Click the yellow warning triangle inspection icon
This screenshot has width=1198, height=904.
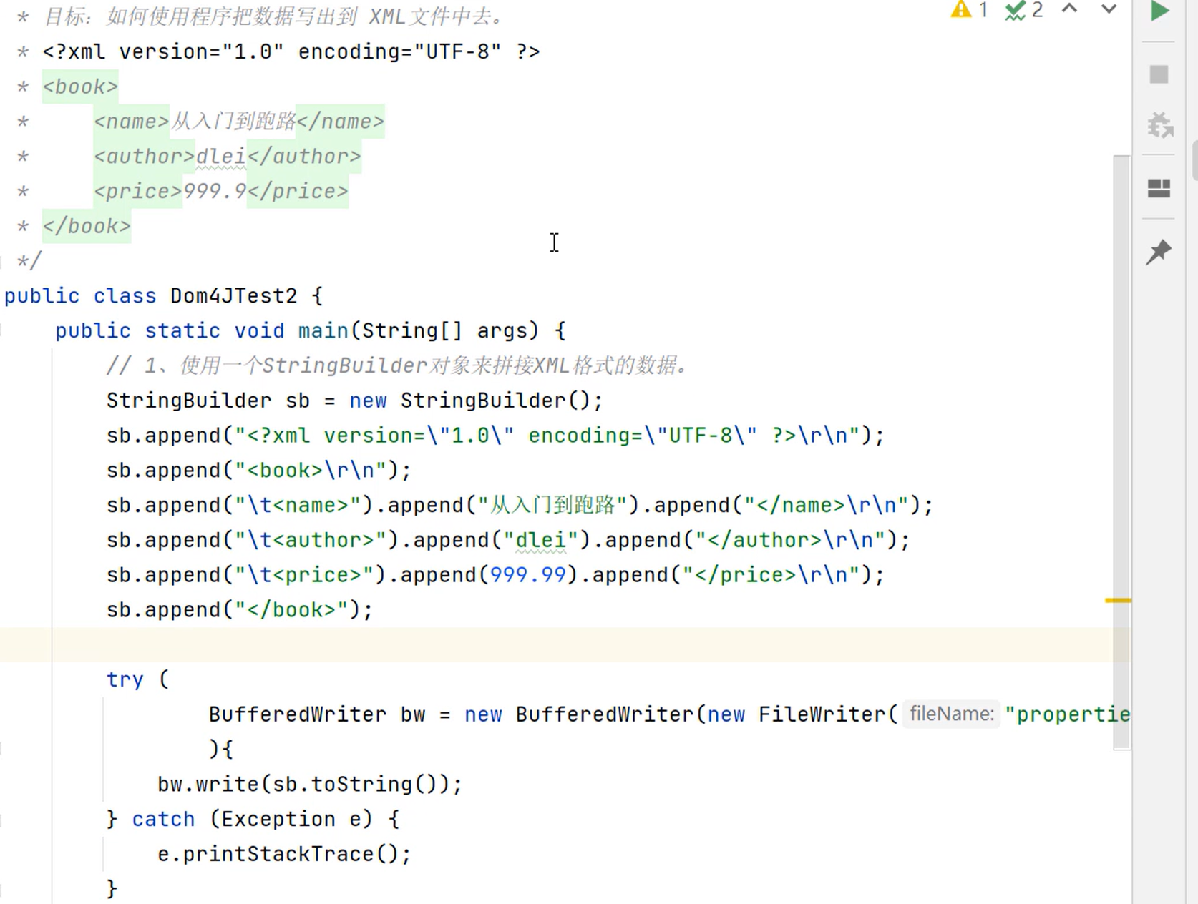click(960, 9)
